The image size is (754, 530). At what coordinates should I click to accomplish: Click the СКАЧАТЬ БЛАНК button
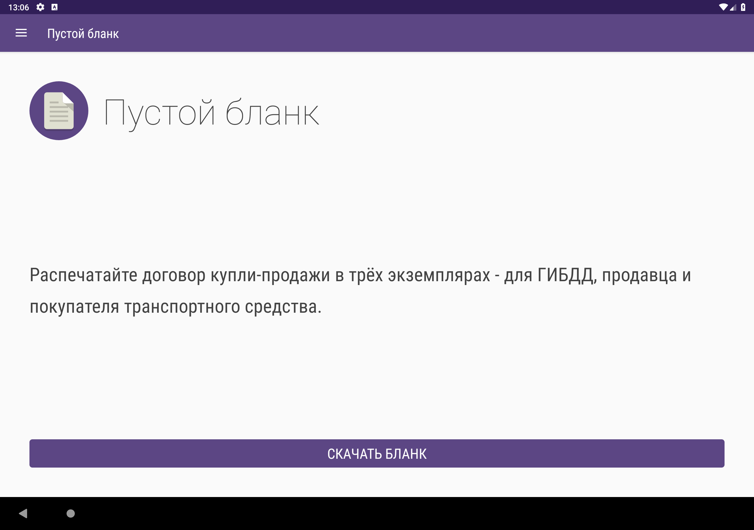377,453
